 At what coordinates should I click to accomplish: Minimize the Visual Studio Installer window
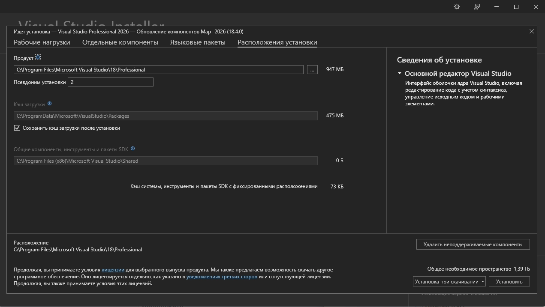497,7
